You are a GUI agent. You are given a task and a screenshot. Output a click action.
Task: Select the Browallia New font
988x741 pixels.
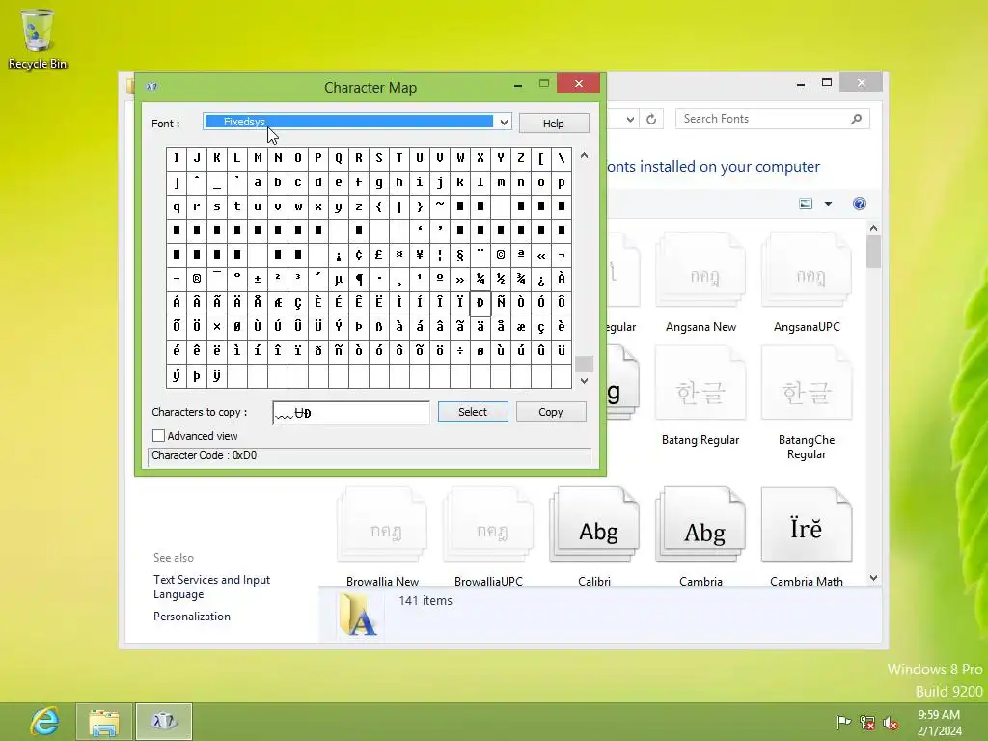coord(382,536)
